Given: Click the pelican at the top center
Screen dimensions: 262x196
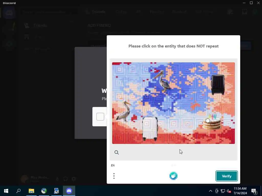Looking at the screenshot, I should tap(162, 81).
